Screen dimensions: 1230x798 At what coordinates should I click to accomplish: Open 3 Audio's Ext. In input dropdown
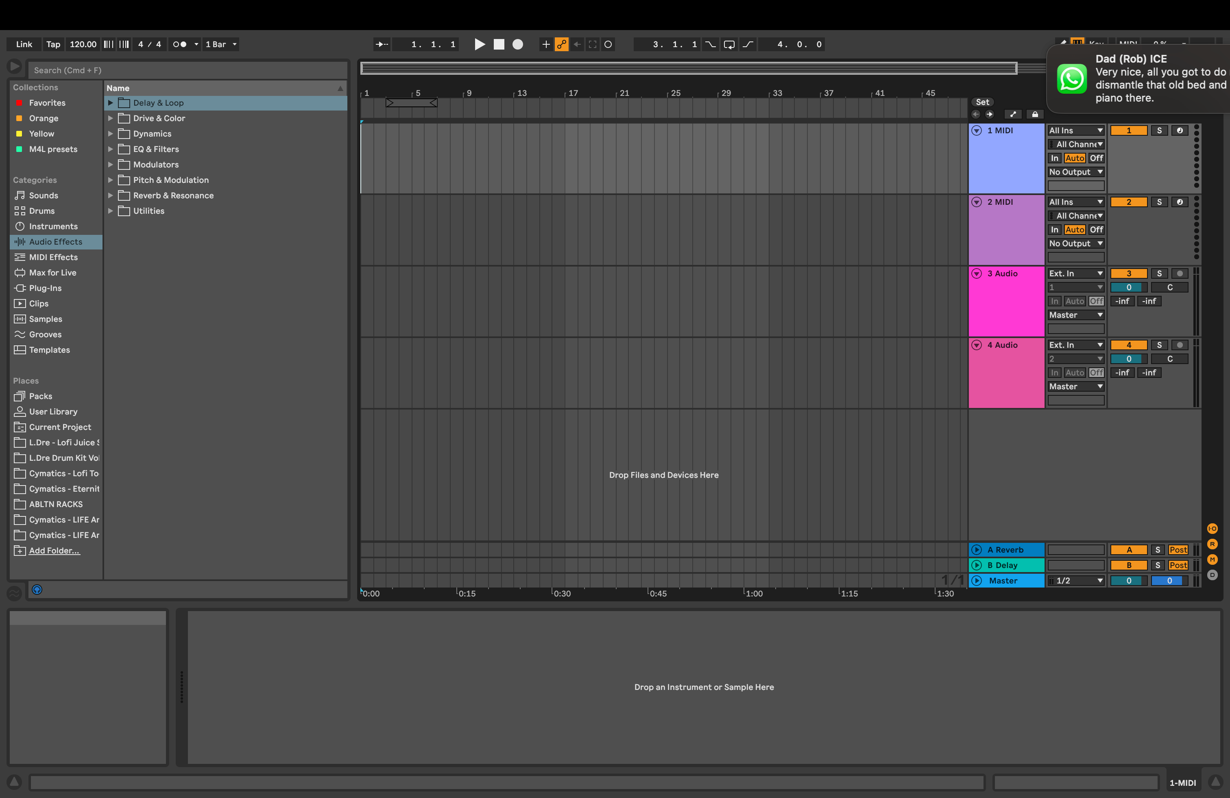(x=1075, y=273)
